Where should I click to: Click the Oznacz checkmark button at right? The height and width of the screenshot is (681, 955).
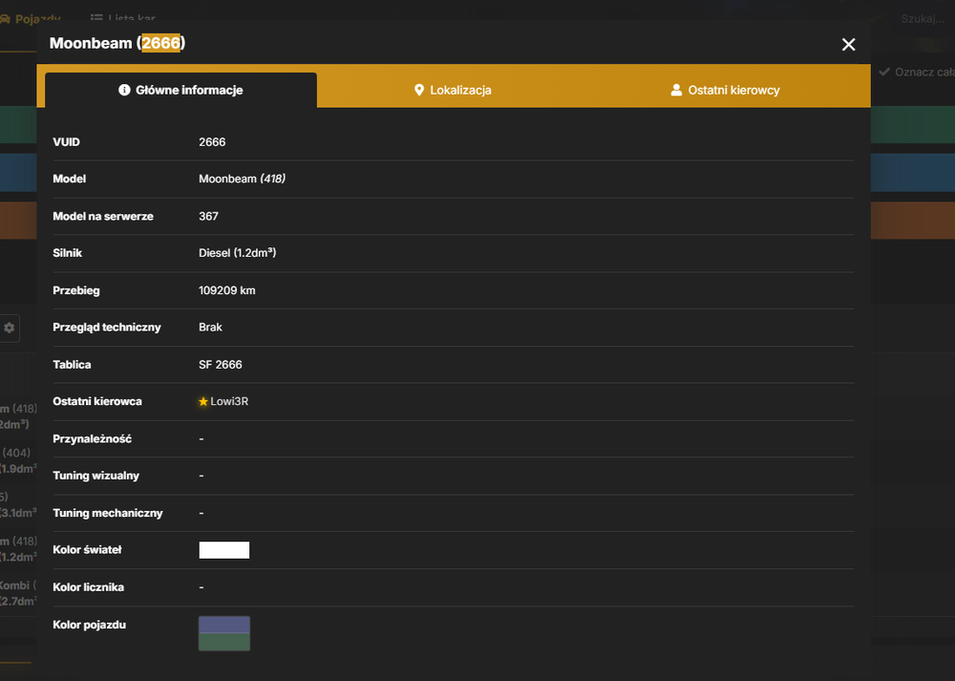click(917, 72)
